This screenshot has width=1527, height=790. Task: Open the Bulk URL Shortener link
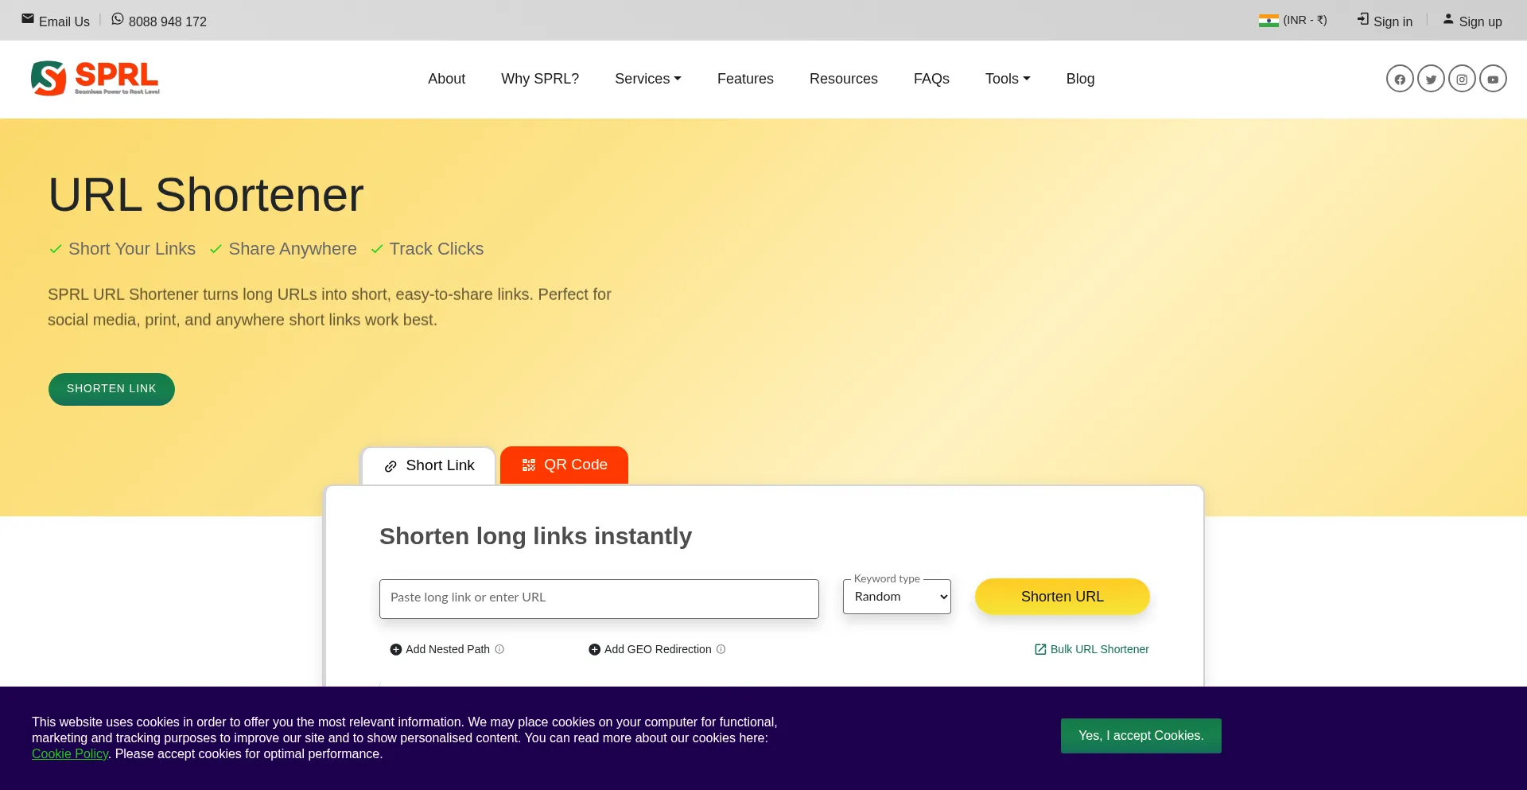coord(1092,649)
